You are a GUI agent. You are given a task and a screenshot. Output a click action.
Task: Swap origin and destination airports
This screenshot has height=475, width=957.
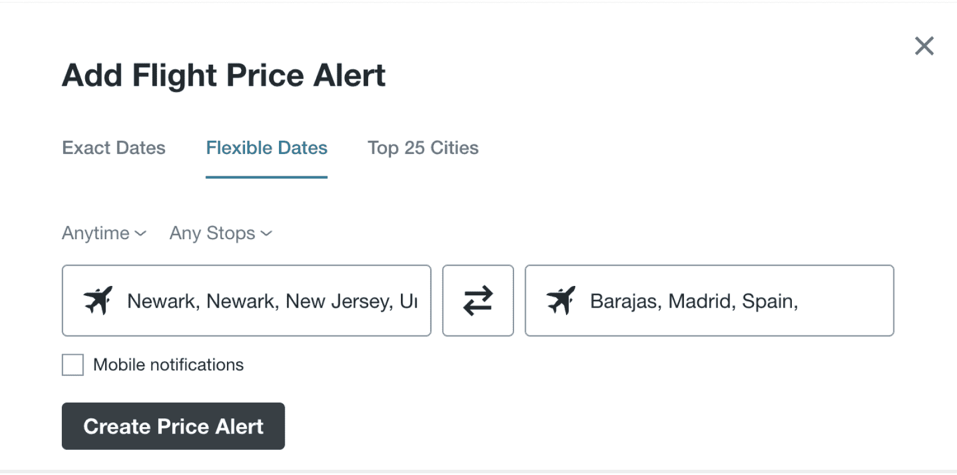coord(478,301)
